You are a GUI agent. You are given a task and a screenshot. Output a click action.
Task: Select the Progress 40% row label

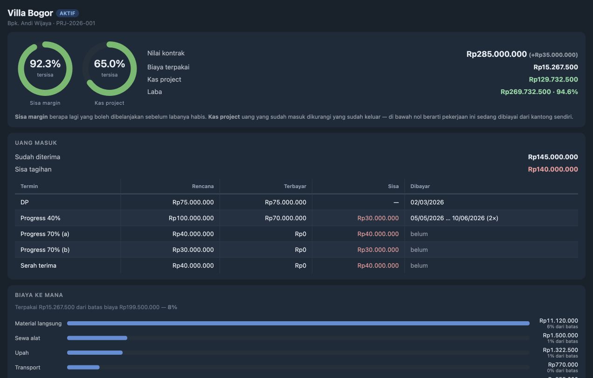(x=41, y=218)
